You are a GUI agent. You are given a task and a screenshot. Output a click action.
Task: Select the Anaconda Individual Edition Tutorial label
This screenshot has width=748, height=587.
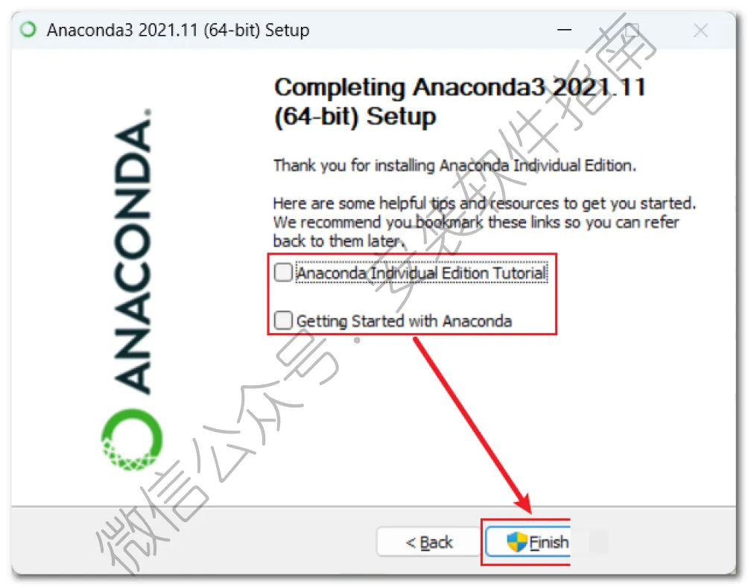tap(421, 273)
